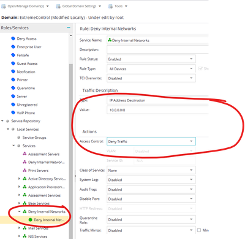Open the Access Control dropdown
The width and height of the screenshot is (245, 239).
151,141
